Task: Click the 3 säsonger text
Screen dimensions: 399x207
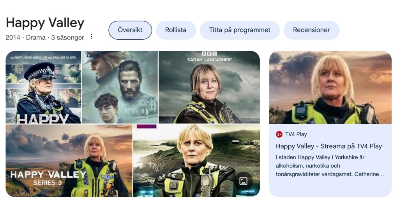Action: click(67, 38)
